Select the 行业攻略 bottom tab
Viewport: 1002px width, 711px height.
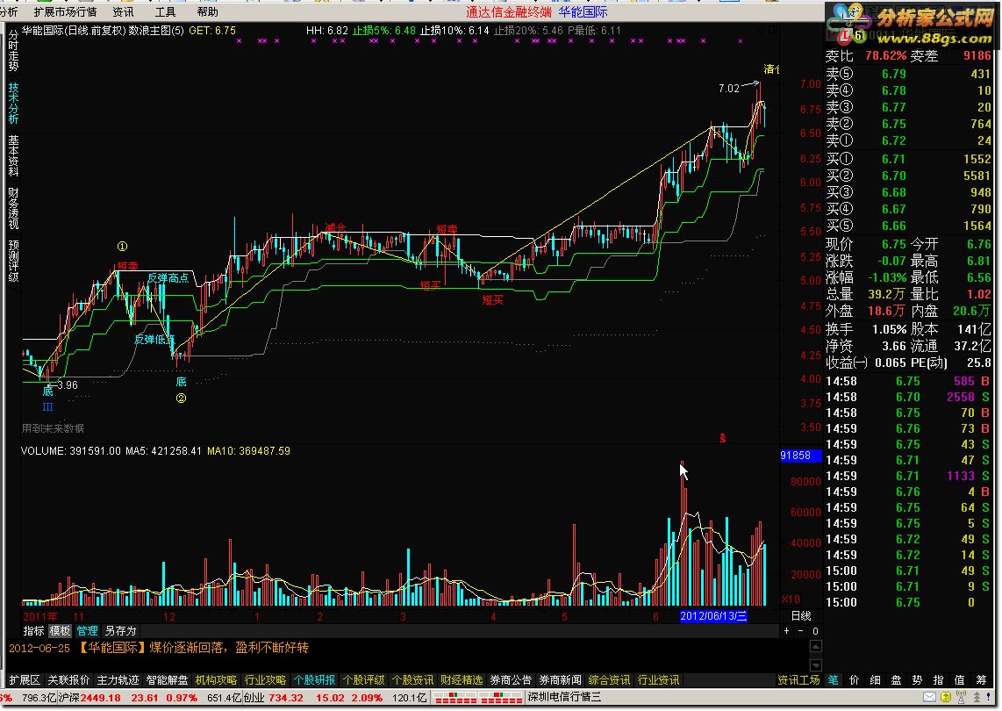[x=265, y=680]
